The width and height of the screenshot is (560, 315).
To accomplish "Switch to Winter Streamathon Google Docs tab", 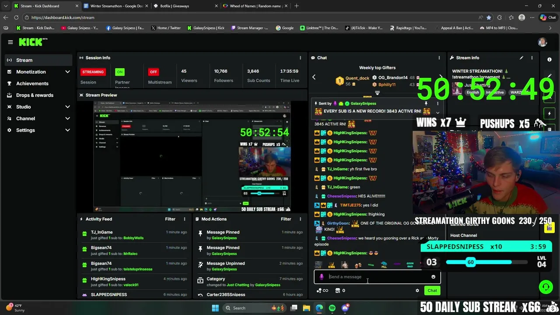I will (x=116, y=6).
